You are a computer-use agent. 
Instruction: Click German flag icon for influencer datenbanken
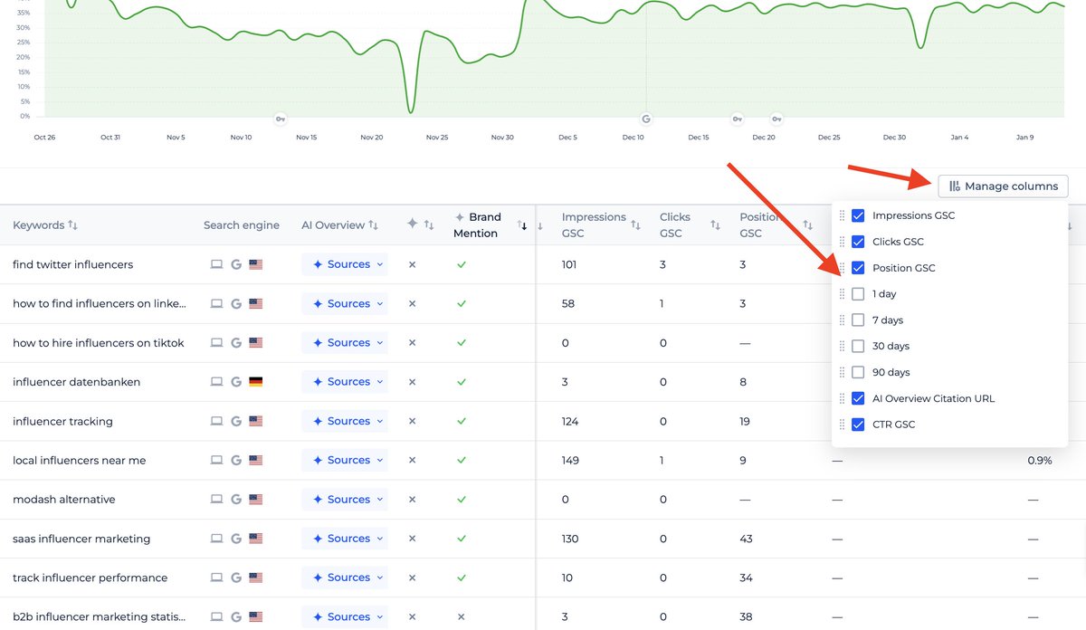(x=256, y=382)
